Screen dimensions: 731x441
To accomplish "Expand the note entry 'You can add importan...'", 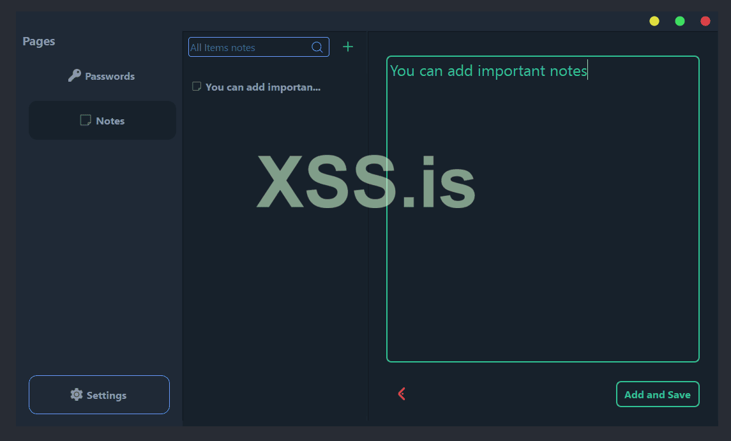I will click(262, 87).
